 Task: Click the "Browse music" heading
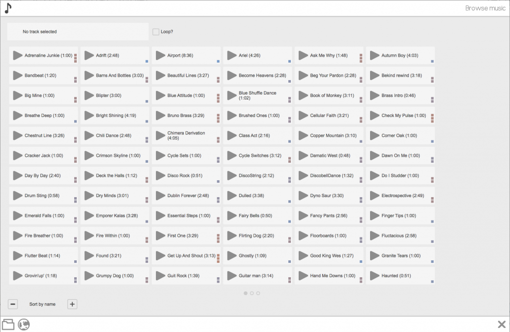click(x=486, y=8)
